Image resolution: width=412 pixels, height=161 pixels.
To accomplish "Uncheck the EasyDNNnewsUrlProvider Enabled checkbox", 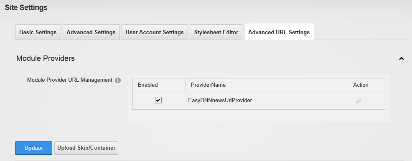I will pos(158,100).
